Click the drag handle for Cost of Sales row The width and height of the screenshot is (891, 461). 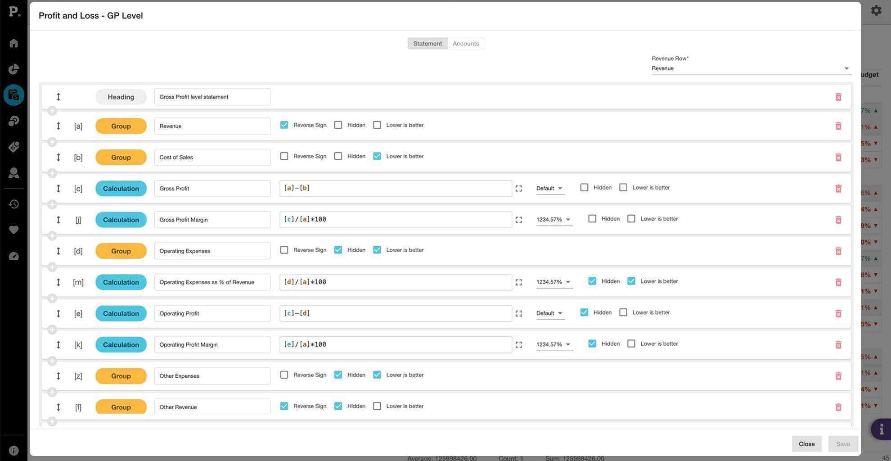pos(58,157)
